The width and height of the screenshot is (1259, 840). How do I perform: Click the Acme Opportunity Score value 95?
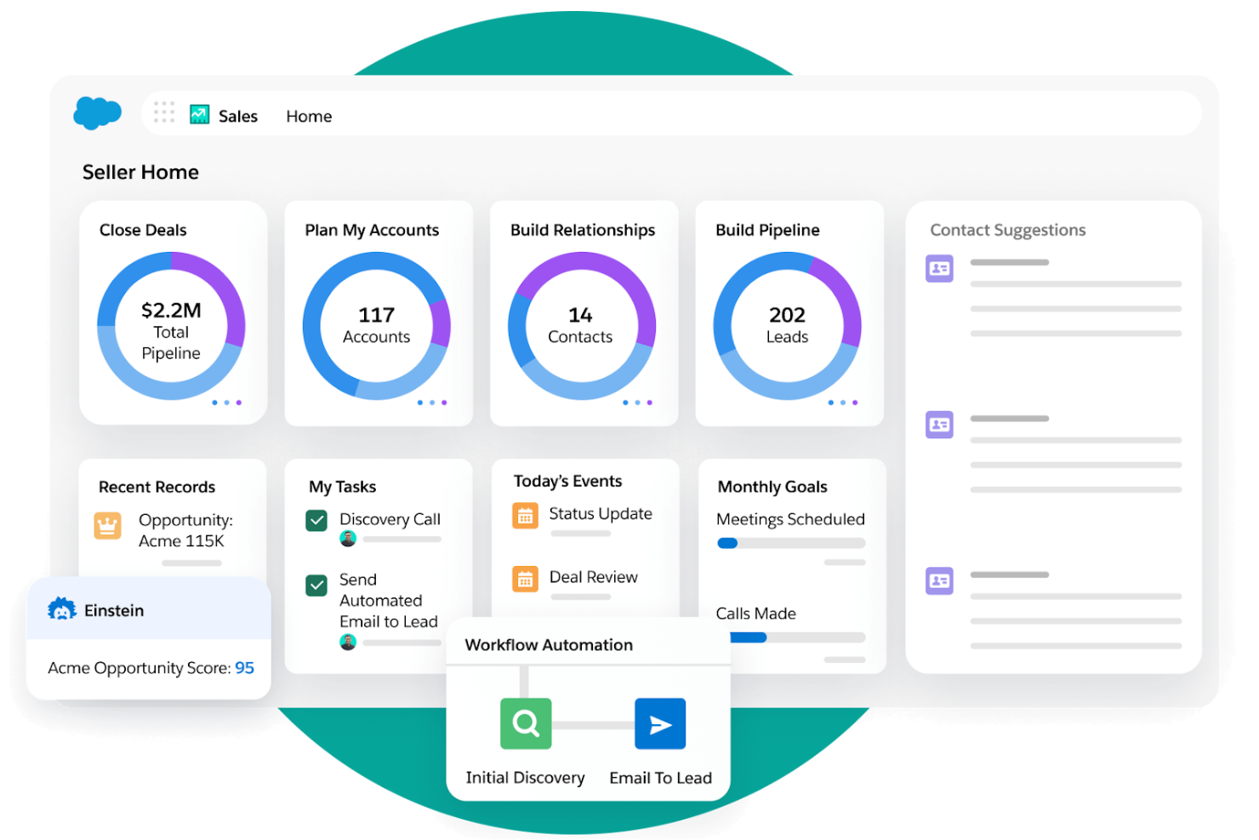point(245,667)
